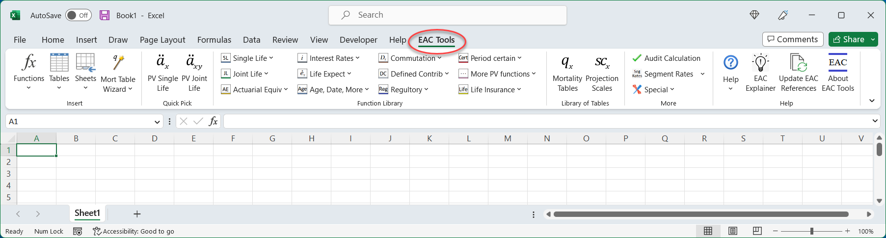The image size is (886, 238).
Task: Select column H header
Action: coord(312,138)
